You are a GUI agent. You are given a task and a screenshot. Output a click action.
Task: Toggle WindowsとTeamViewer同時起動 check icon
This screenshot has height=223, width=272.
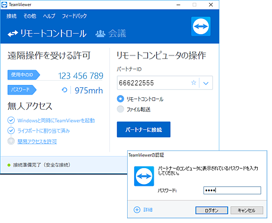[11, 120]
